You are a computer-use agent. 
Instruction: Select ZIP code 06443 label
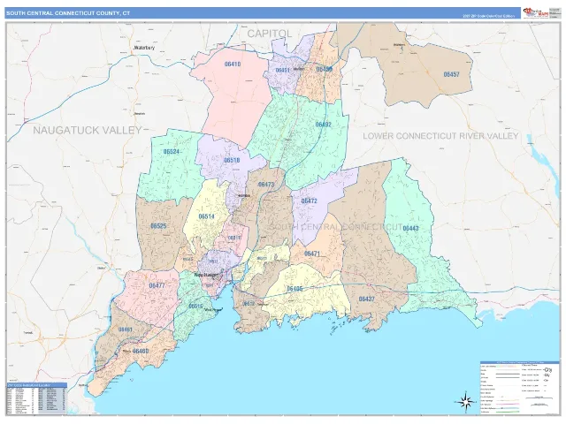(x=410, y=228)
